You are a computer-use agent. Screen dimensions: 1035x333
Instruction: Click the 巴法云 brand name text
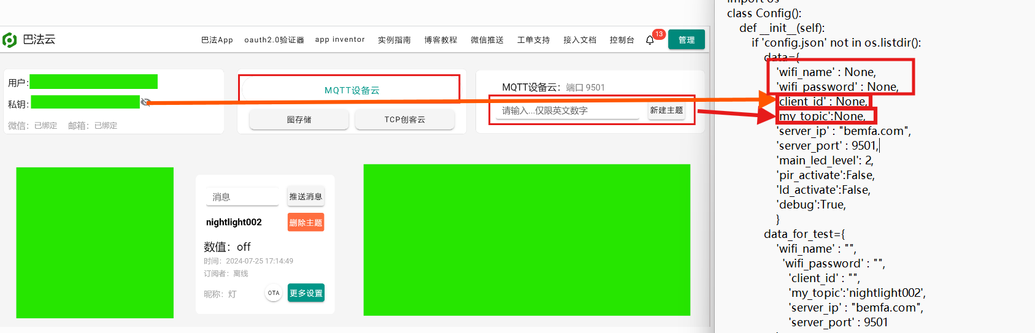(39, 39)
